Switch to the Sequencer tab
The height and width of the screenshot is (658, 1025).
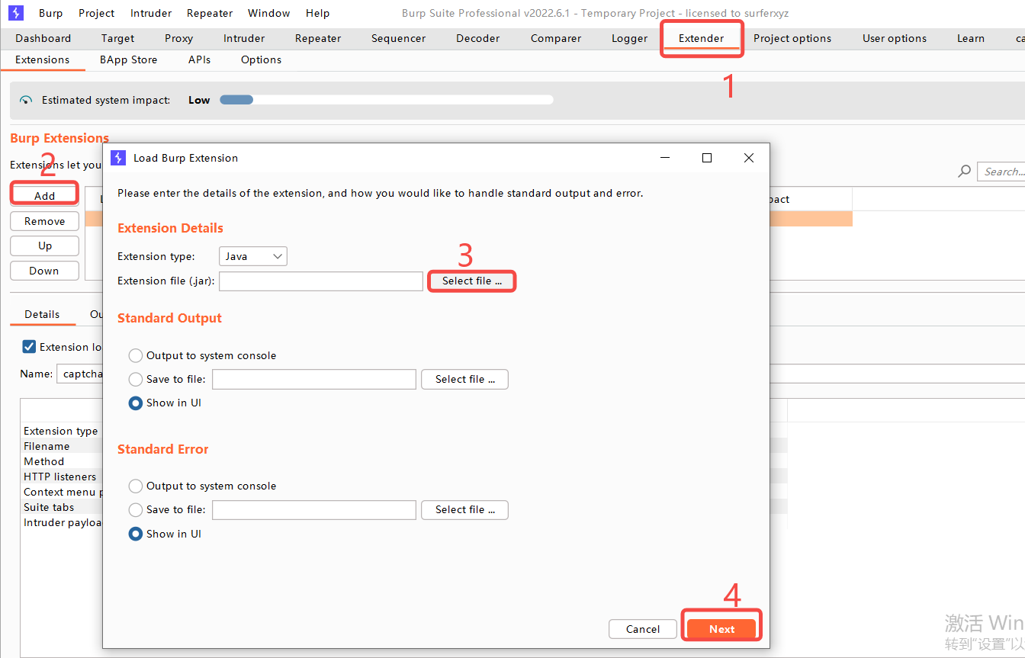pyautogui.click(x=398, y=38)
